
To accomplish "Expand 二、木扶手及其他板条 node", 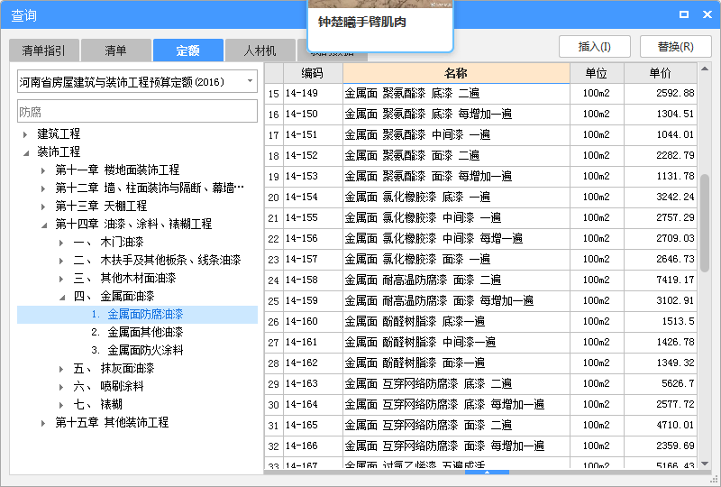I will click(x=61, y=261).
